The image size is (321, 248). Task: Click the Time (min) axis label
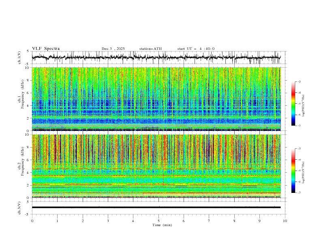point(162,225)
